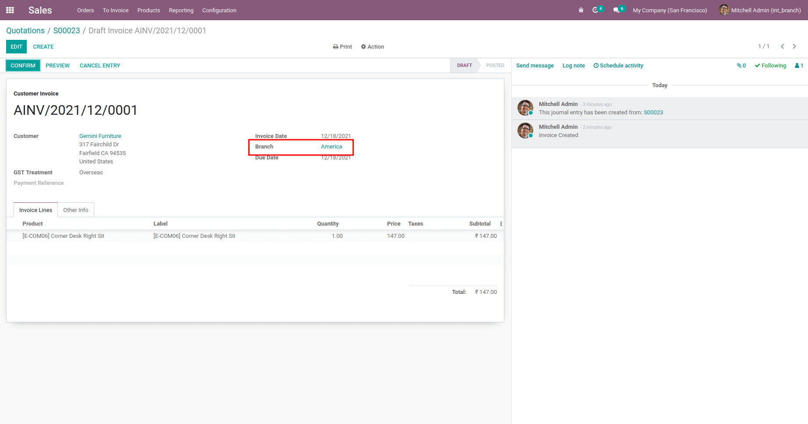Expand the Action dropdown
808x424 pixels.
coord(372,47)
